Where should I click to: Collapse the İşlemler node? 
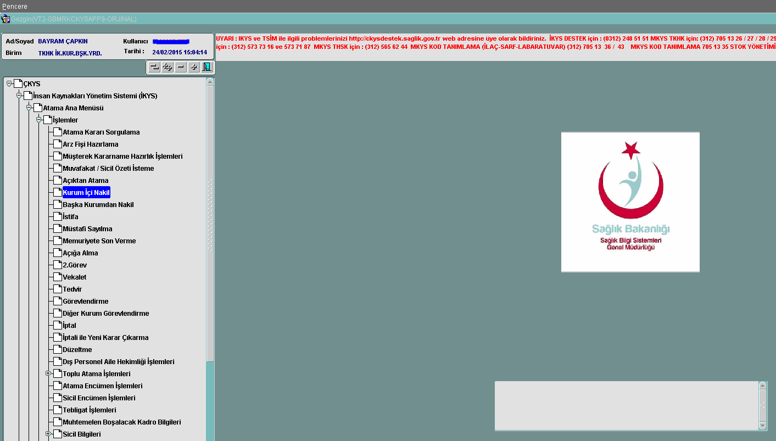[39, 120]
